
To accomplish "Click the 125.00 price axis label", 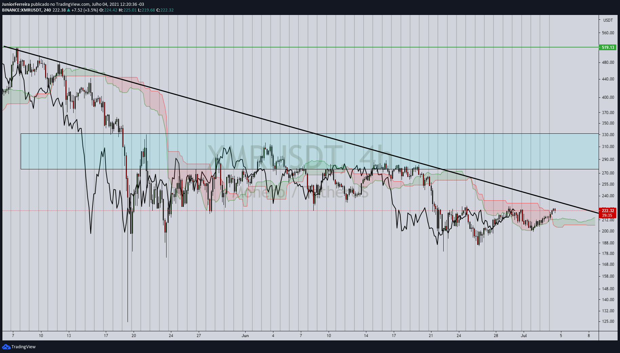I will [x=608, y=321].
